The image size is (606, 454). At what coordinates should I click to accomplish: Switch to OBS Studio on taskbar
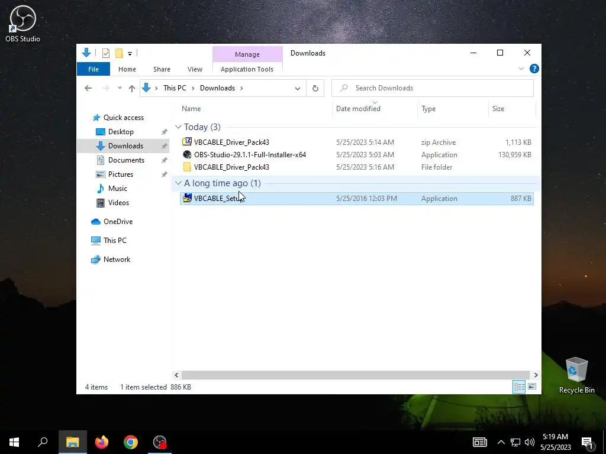tap(160, 442)
